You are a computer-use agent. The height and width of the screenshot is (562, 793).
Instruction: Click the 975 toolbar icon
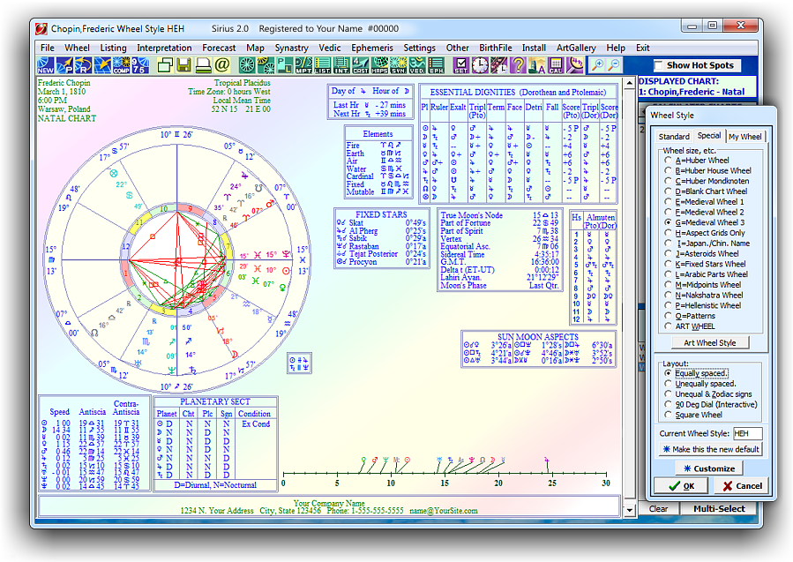[x=140, y=65]
